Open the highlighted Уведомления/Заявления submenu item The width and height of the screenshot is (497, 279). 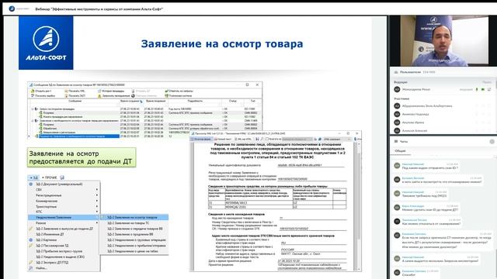click(64, 217)
